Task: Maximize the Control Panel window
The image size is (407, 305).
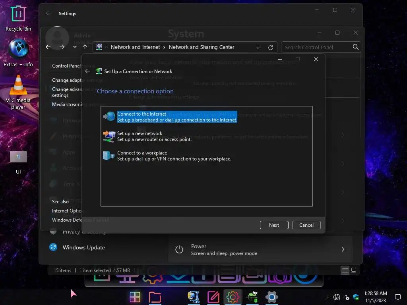Action: coord(337,33)
